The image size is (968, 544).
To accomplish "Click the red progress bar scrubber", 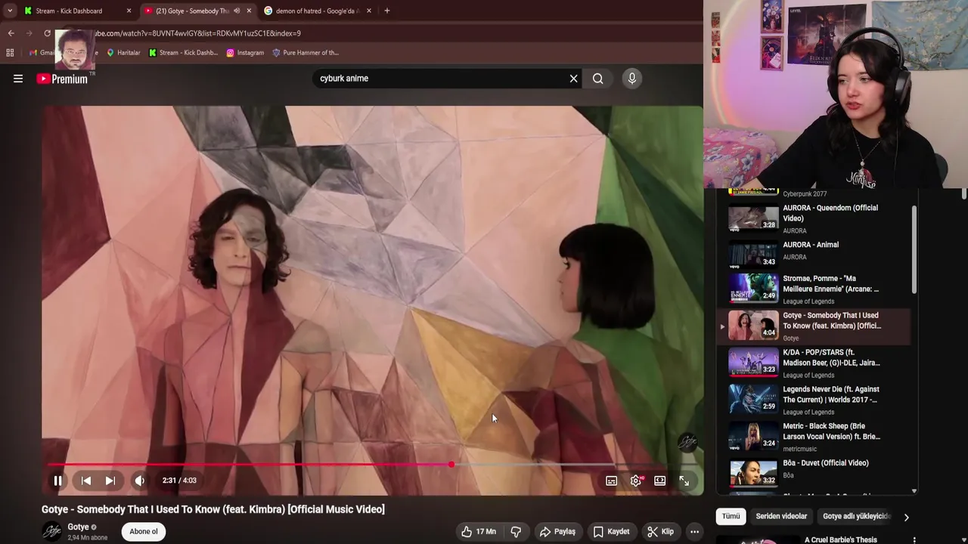I will [451, 465].
